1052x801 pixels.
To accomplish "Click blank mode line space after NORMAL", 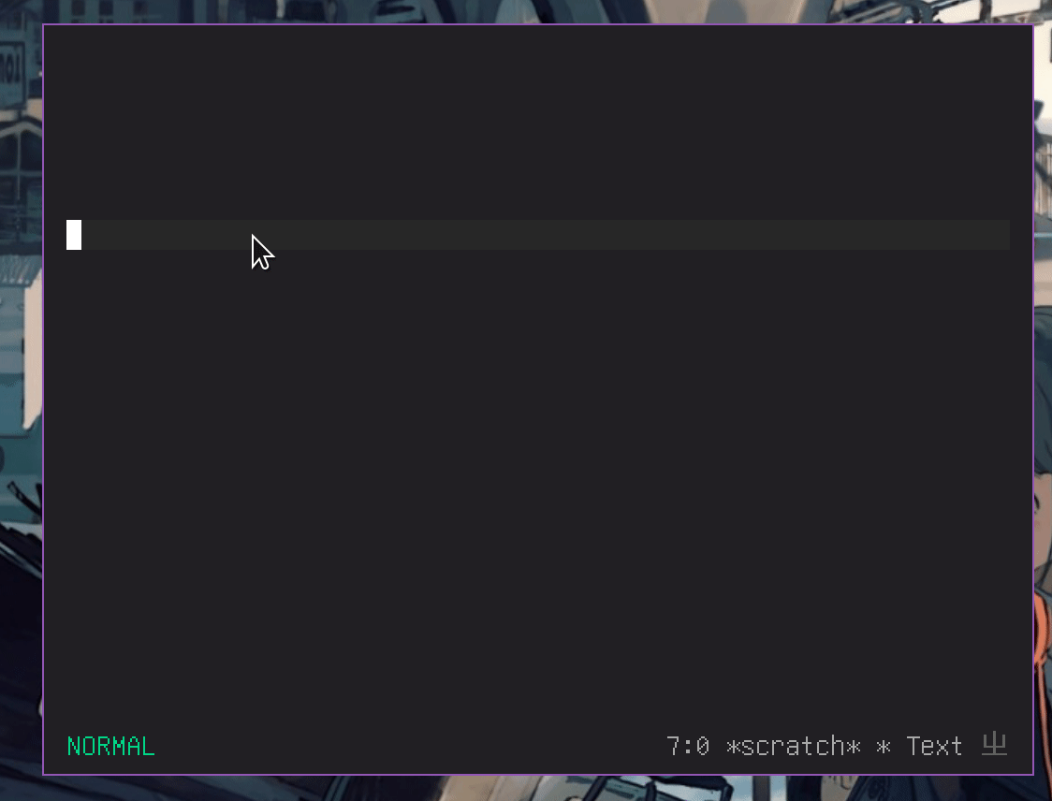I will 409,746.
